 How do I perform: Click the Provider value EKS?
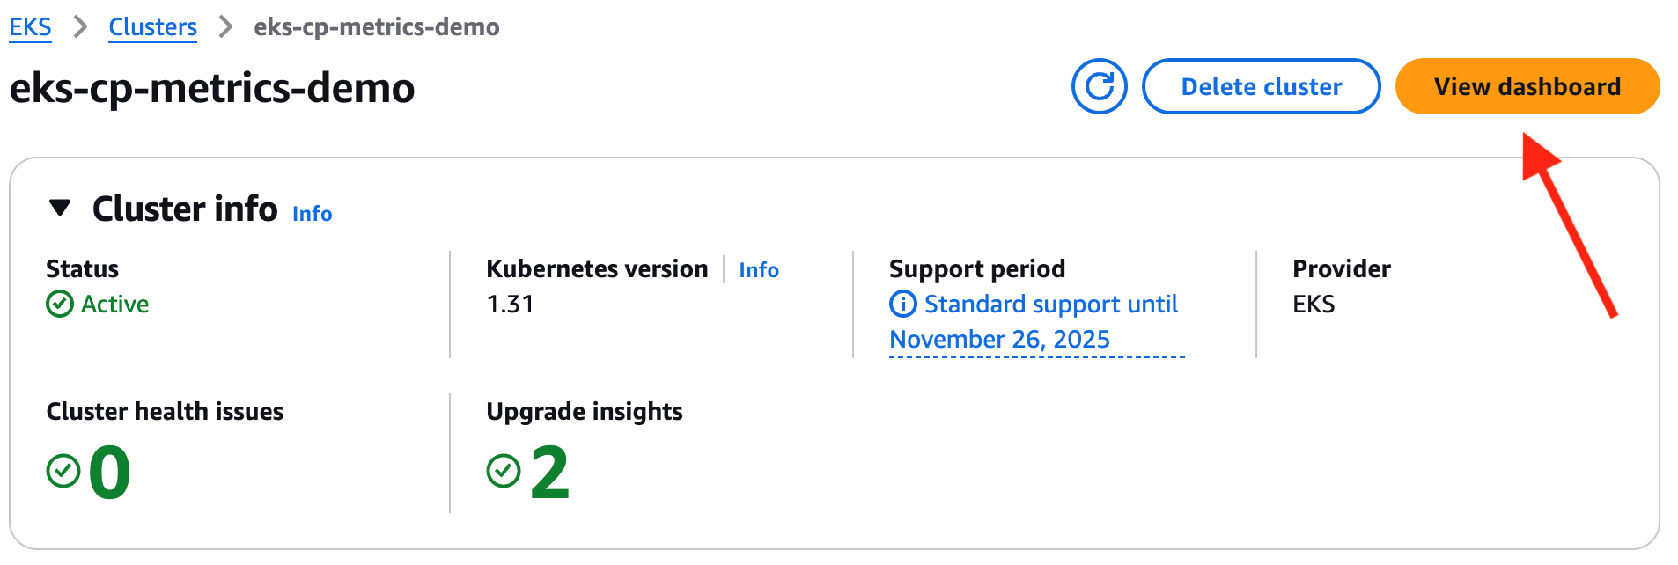click(1313, 304)
